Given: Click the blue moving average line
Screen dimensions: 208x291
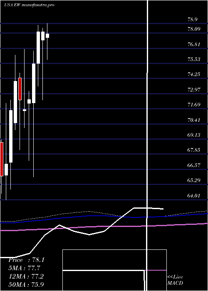Looking at the screenshot, I should click(x=104, y=217).
